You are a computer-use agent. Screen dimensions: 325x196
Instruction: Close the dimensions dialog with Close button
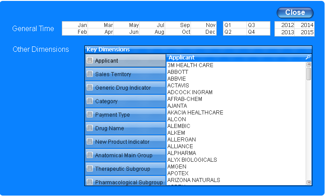click(295, 13)
